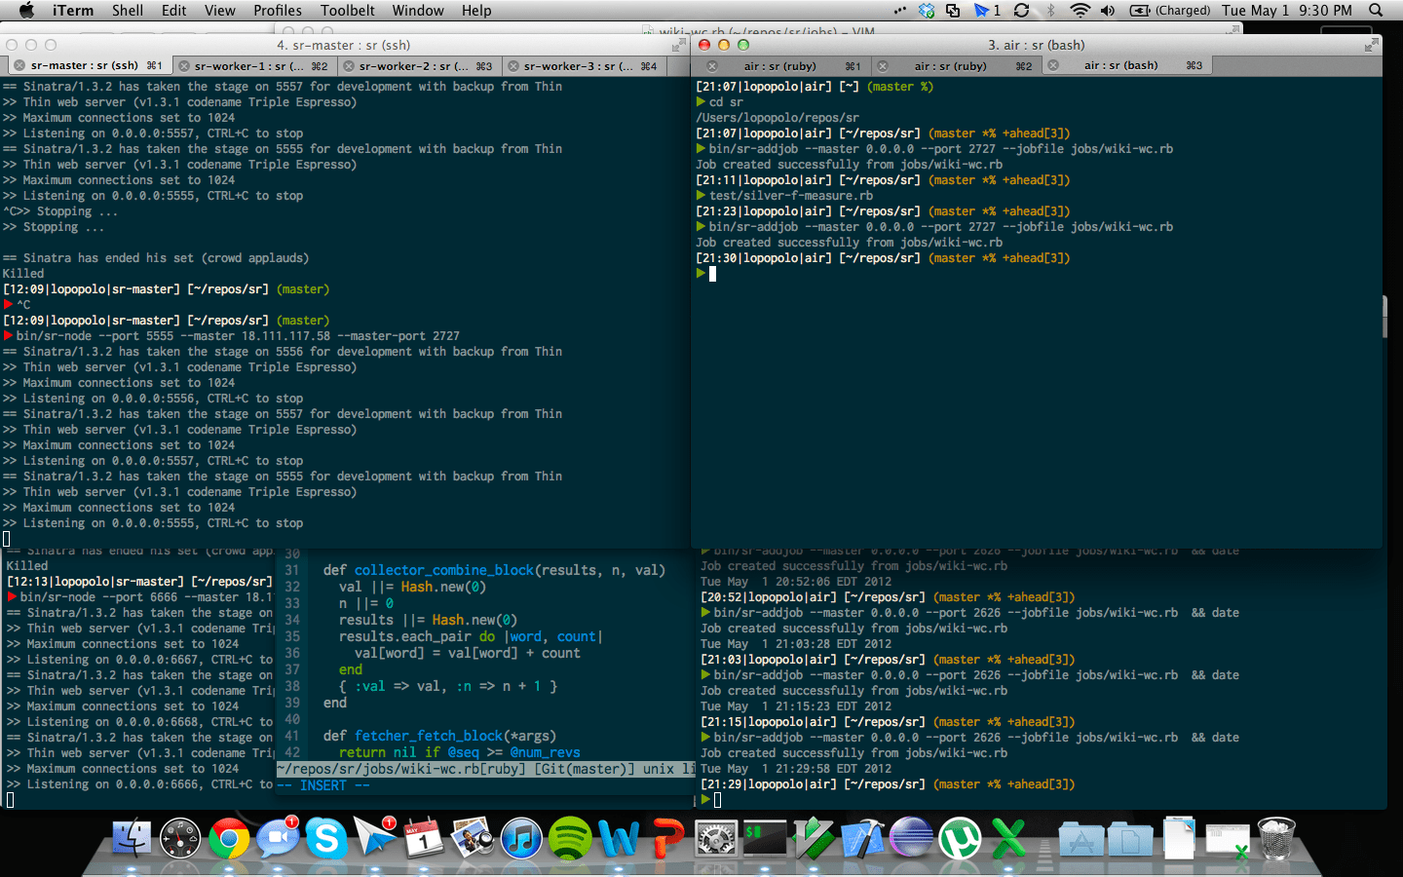The width and height of the screenshot is (1403, 877).
Task: Launch Spotify from the dock
Action: tap(570, 839)
